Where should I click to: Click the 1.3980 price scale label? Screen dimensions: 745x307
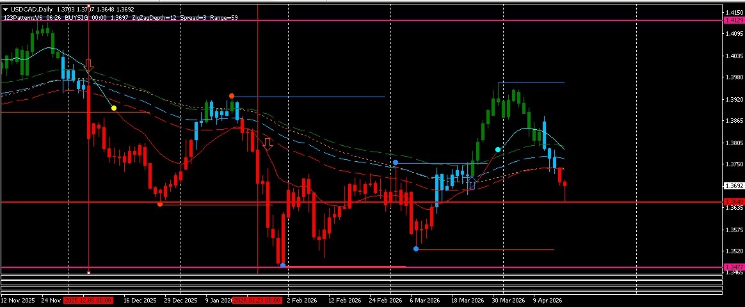733,77
